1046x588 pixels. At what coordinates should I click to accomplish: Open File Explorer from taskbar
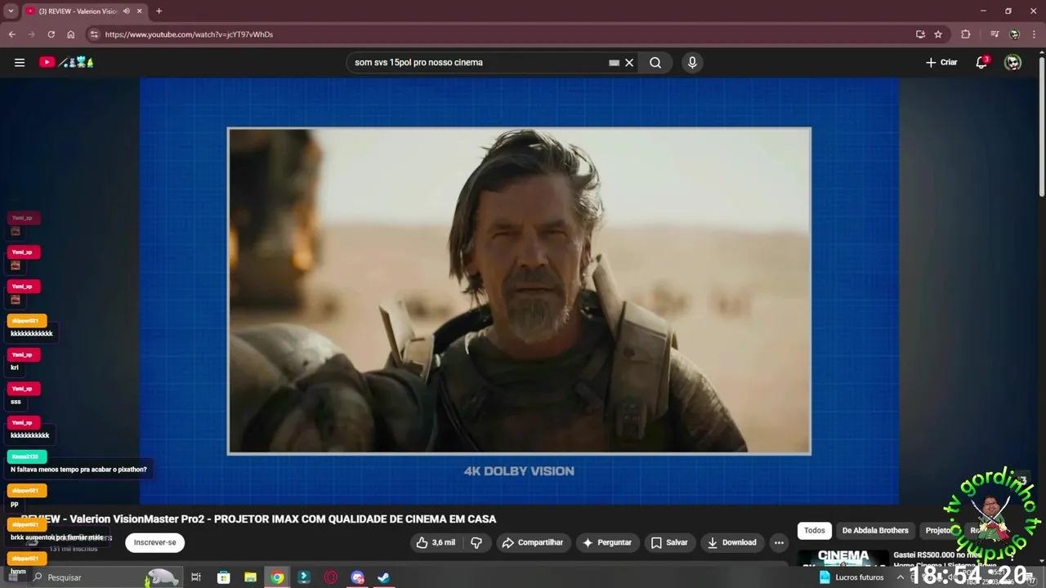pyautogui.click(x=250, y=577)
